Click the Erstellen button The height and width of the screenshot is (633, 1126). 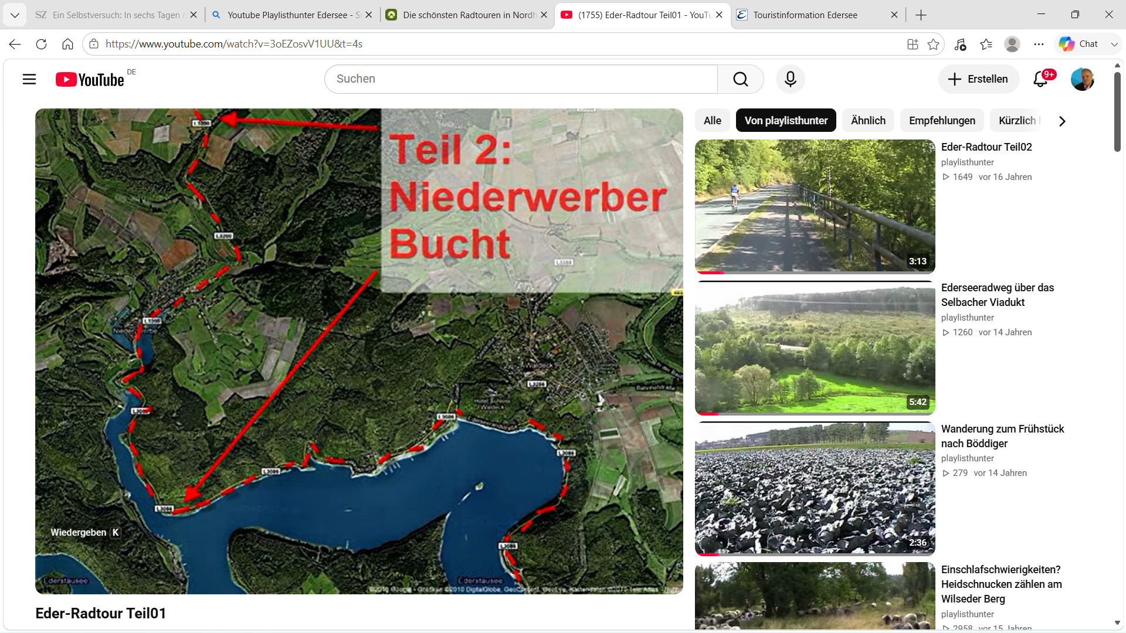tap(979, 79)
